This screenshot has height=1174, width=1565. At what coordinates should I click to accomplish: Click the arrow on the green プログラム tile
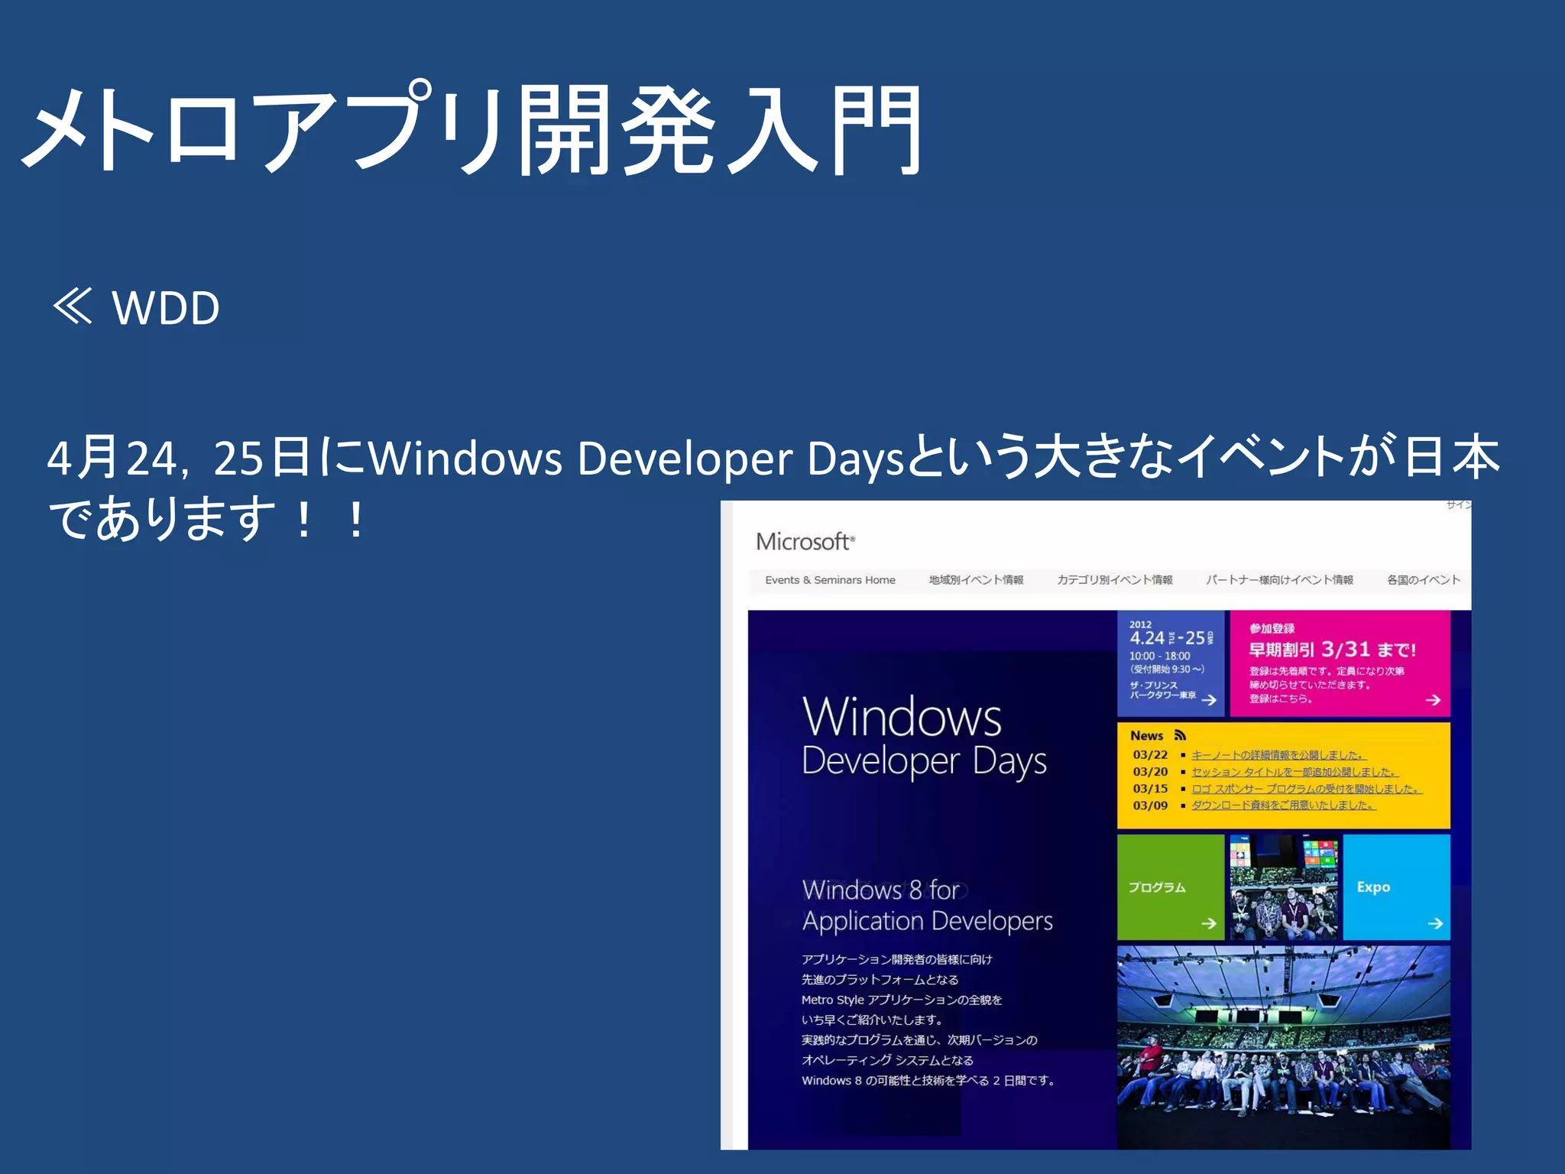point(1208,923)
